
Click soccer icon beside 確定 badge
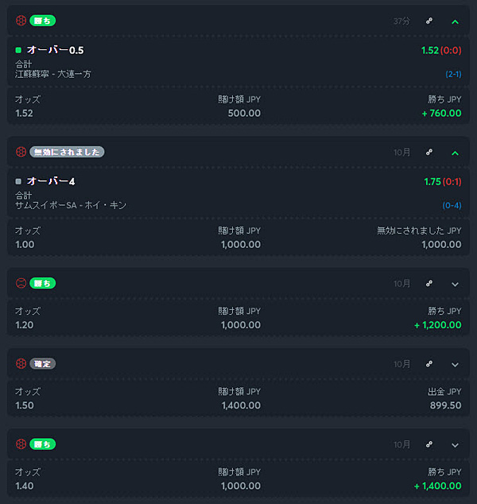[x=21, y=363]
